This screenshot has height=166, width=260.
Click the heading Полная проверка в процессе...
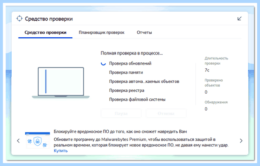click(132, 53)
